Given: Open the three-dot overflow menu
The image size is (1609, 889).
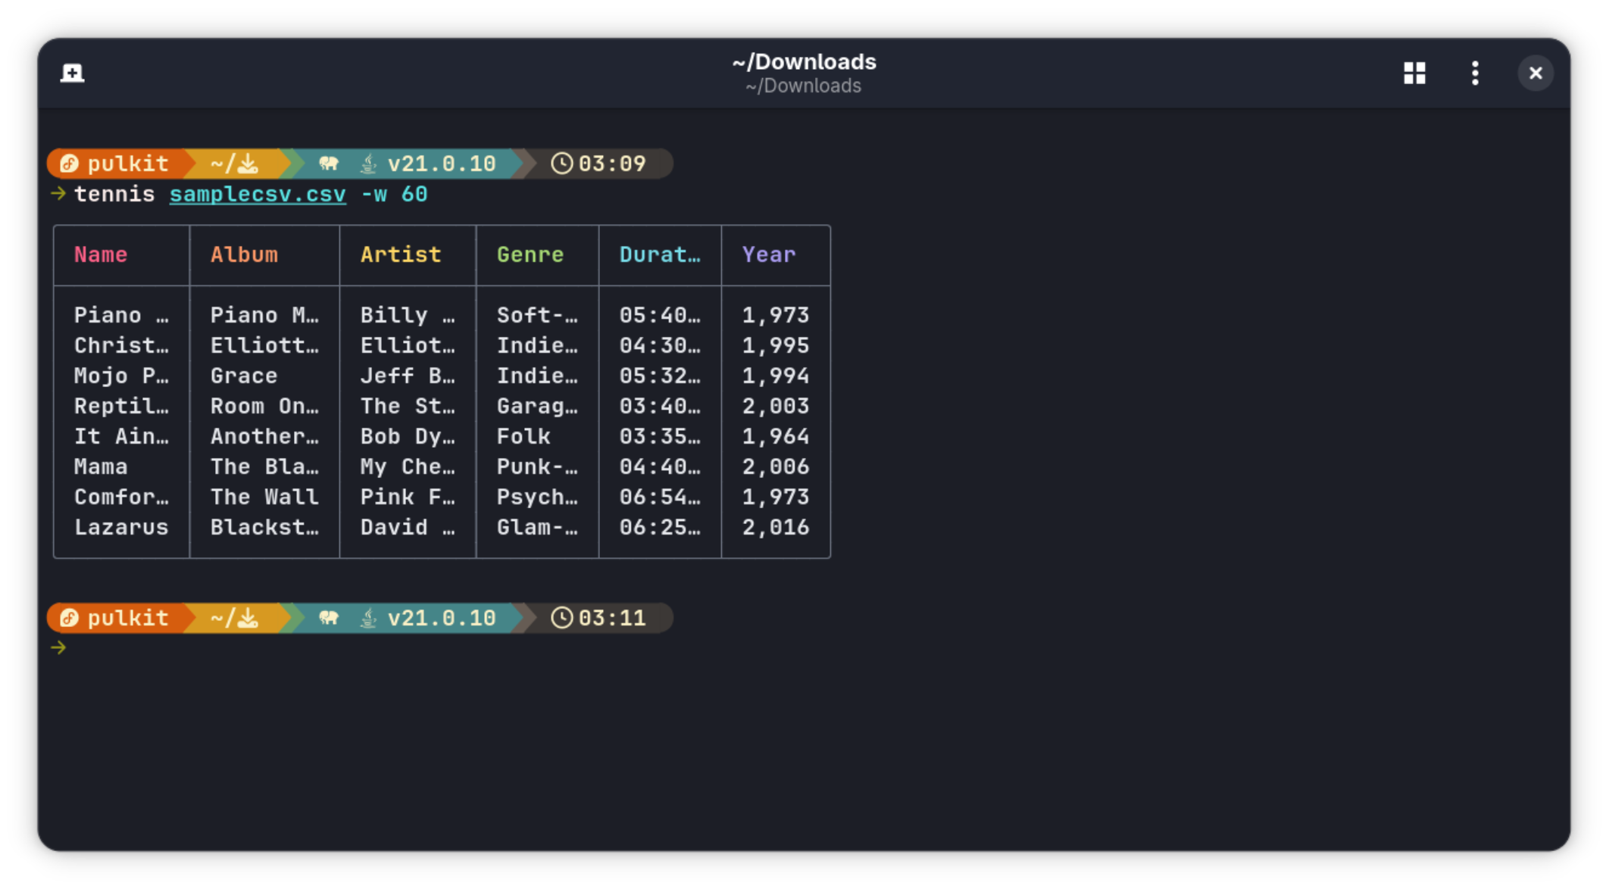Looking at the screenshot, I should pyautogui.click(x=1475, y=73).
